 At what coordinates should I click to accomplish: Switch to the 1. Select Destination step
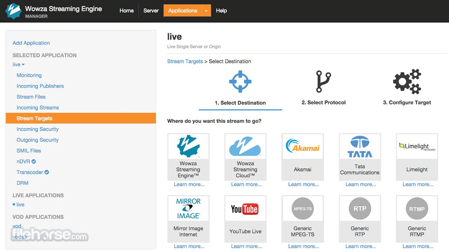pyautogui.click(x=240, y=103)
